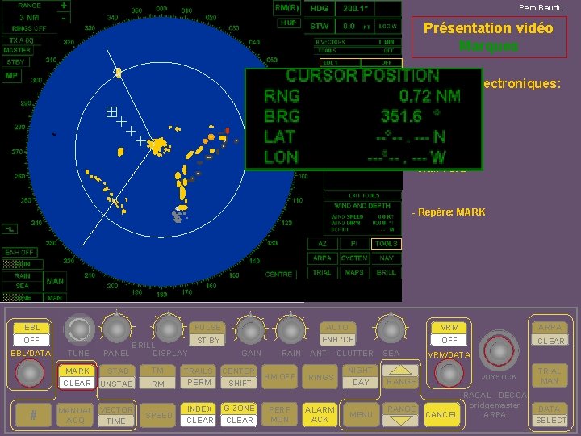Toggle the RINGS key on control panel

coord(320,377)
